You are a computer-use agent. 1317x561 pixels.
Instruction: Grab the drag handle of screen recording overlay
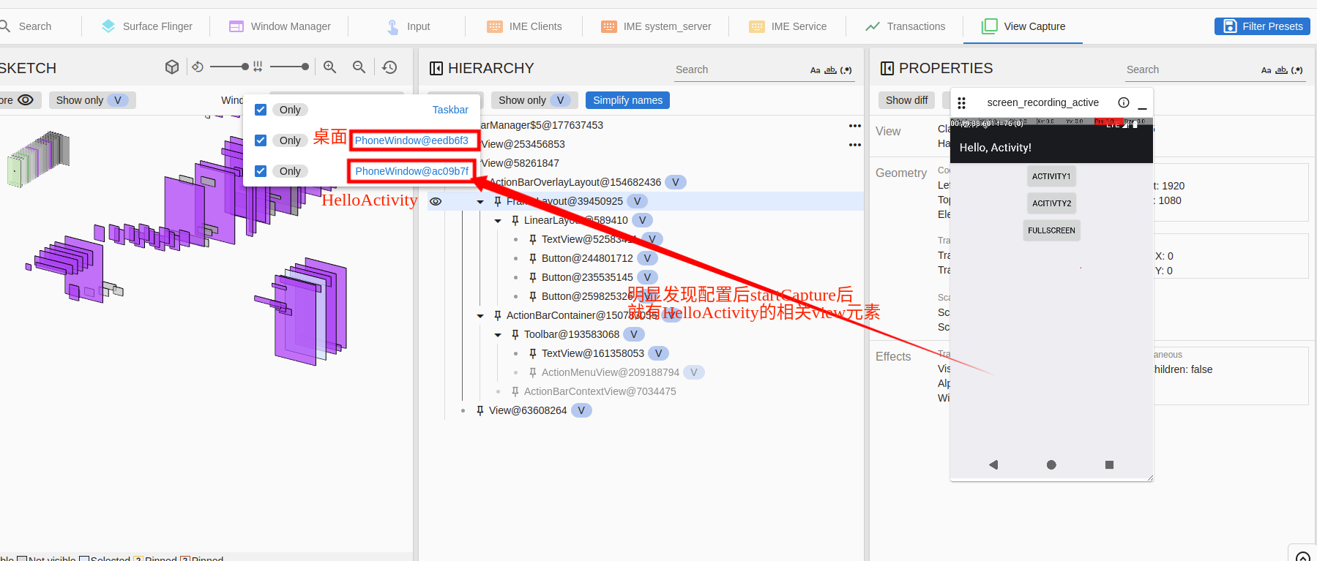(962, 103)
